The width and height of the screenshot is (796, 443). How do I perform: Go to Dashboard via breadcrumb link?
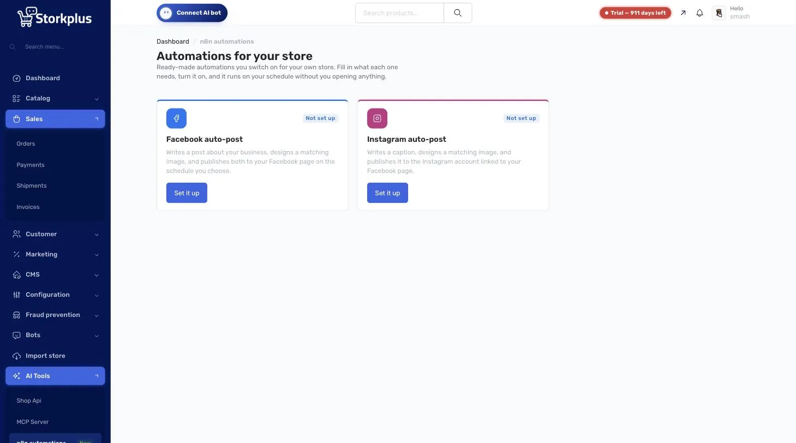173,41
